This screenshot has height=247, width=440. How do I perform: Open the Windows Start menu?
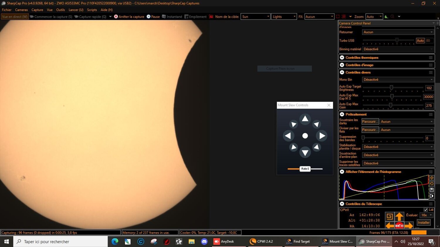click(6, 241)
